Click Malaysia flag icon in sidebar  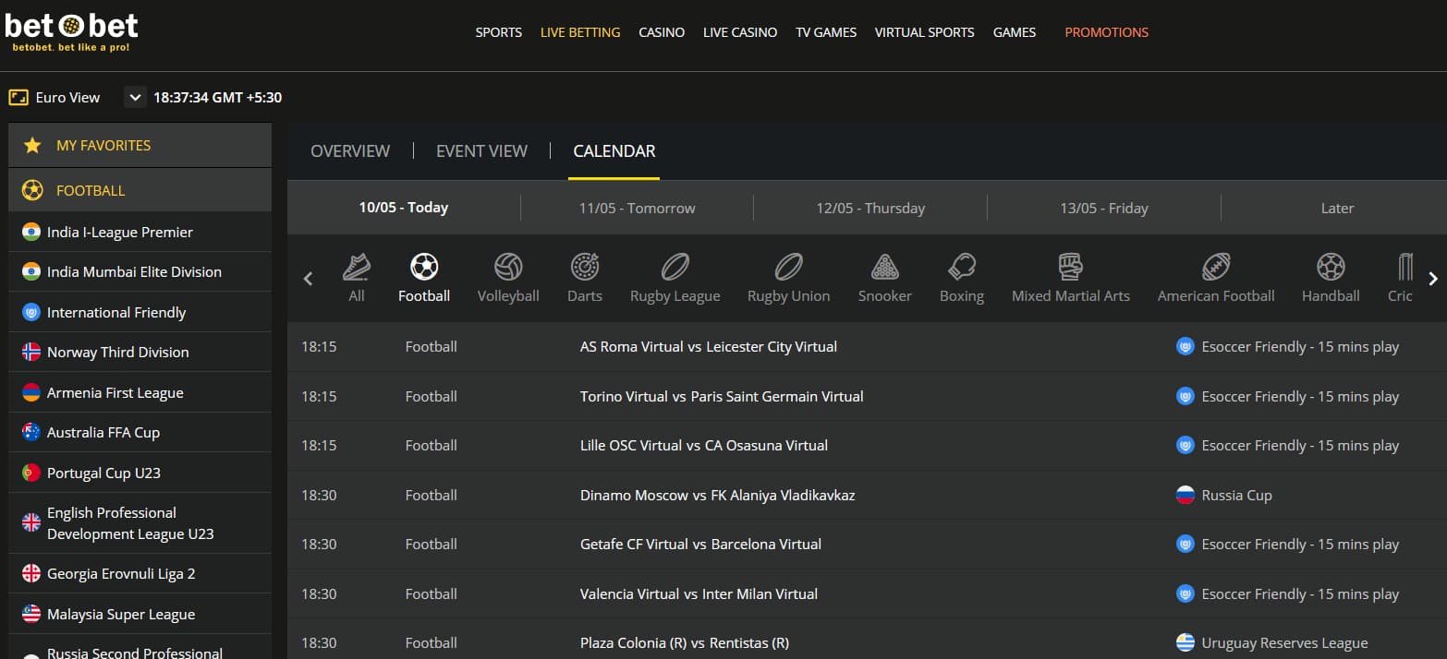(x=31, y=614)
